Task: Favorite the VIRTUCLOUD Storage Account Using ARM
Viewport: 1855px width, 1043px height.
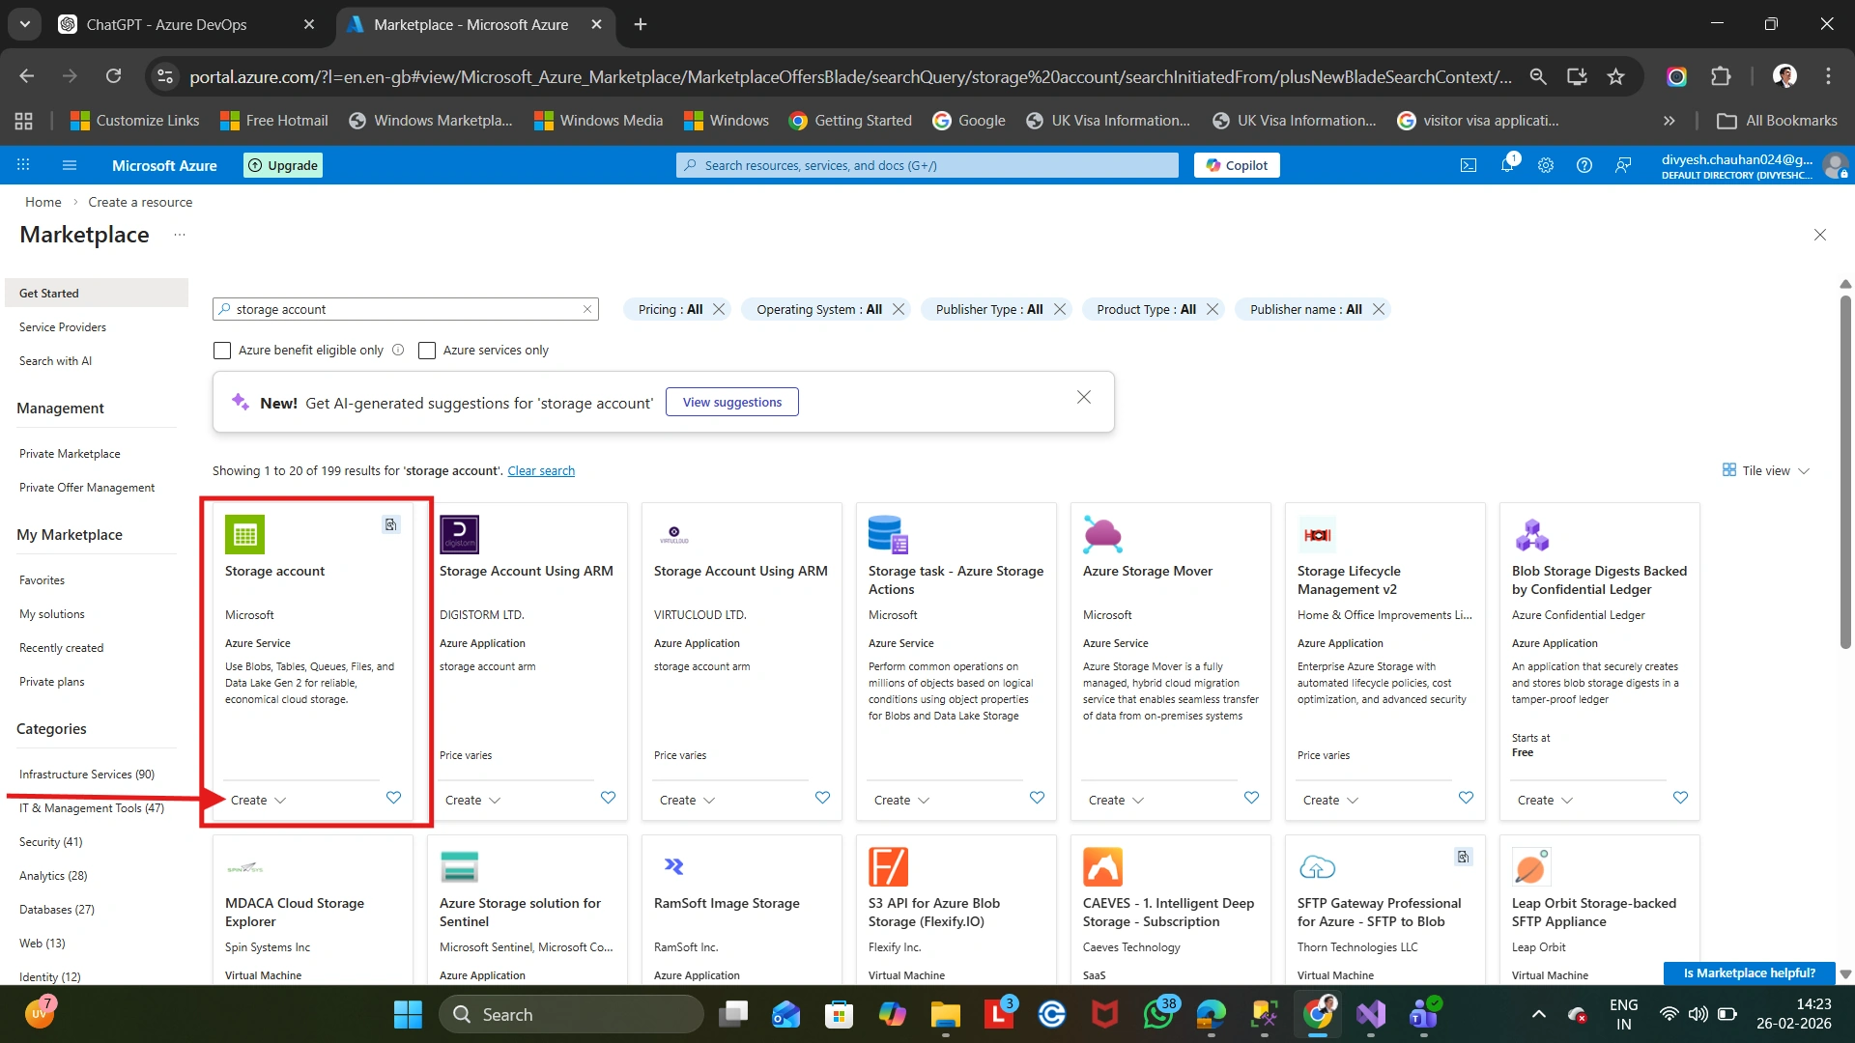Action: 822,798
